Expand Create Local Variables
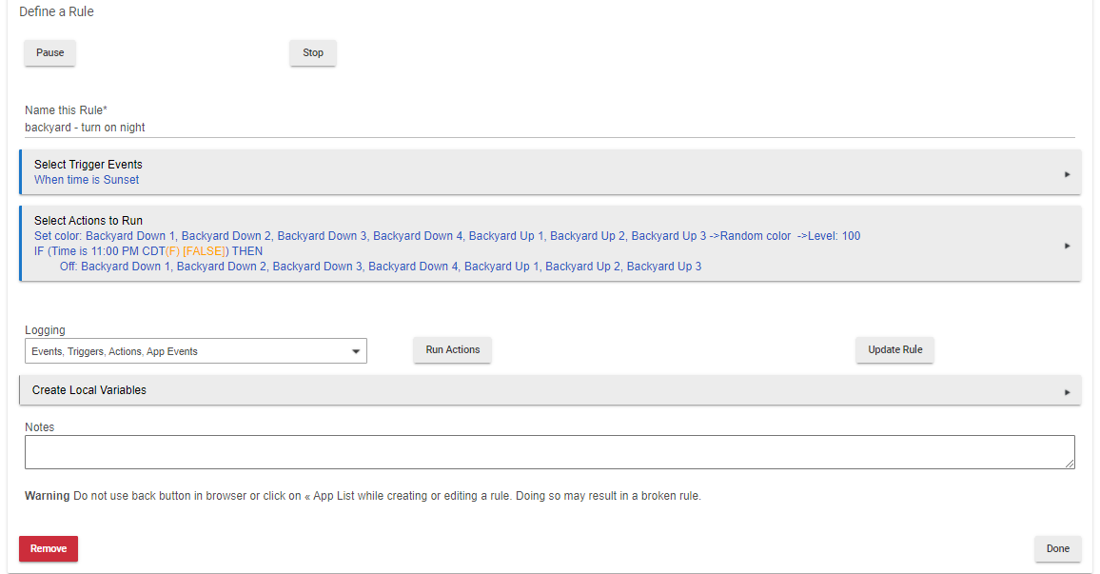This screenshot has height=574, width=1100. pos(89,390)
